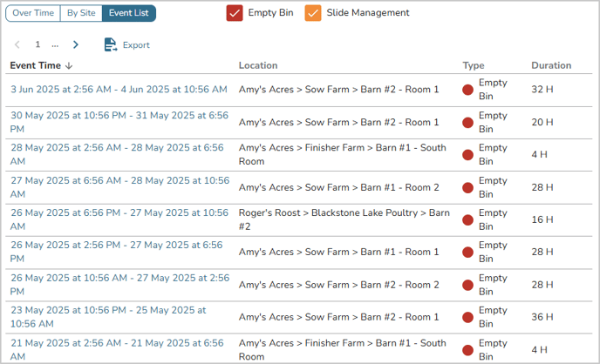Click location in 3 Jun 2025 row
The height and width of the screenshot is (364, 600).
click(338, 90)
